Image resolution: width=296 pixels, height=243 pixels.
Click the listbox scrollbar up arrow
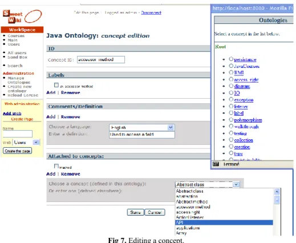277,192
